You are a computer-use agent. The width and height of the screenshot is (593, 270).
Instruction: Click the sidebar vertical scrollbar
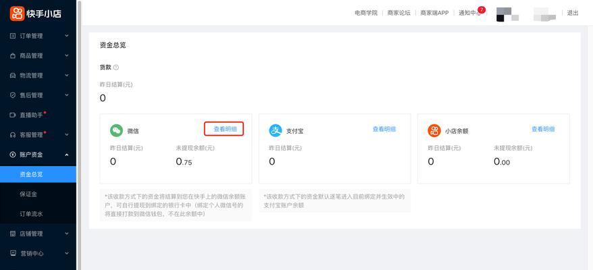(78, 135)
